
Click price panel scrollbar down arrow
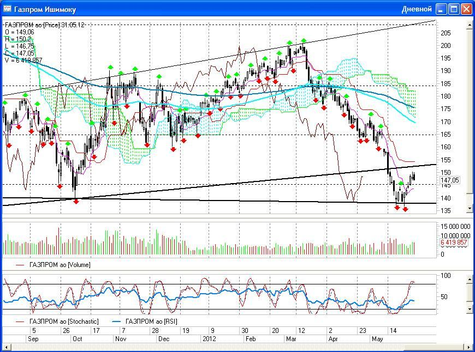(470, 208)
